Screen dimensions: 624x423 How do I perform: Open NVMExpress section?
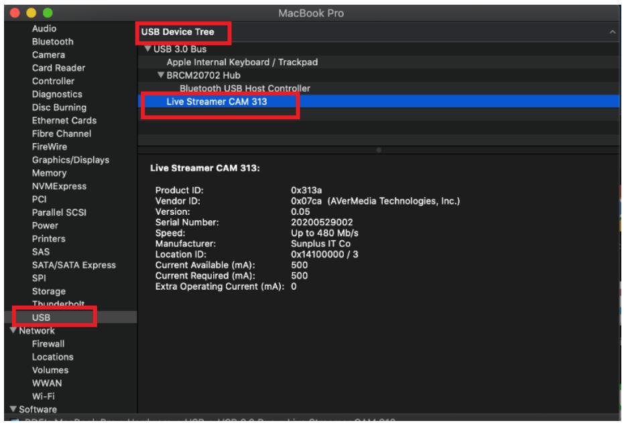click(59, 186)
